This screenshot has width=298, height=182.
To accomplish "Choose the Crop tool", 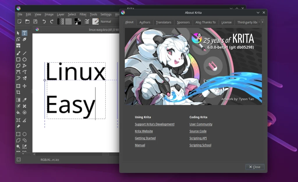I will (18, 92).
